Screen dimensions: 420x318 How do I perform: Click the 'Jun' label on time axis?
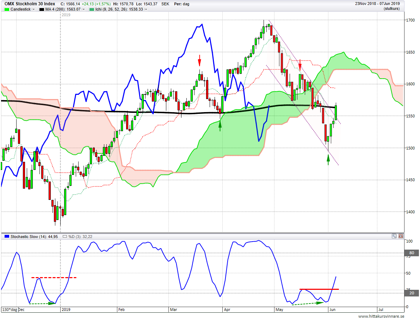[x=332, y=310]
